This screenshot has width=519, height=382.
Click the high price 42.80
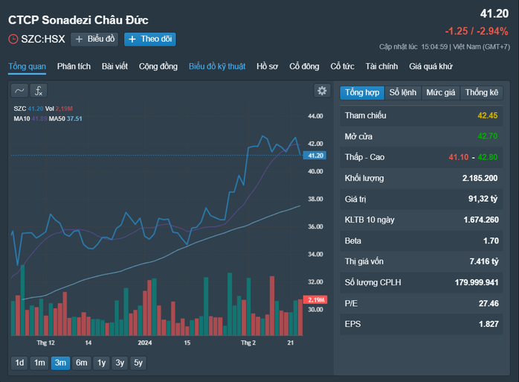click(x=488, y=157)
